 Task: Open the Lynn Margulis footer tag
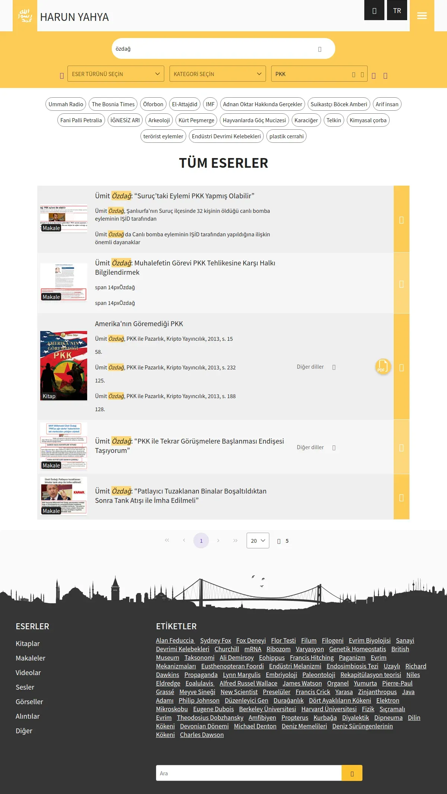pos(242,675)
